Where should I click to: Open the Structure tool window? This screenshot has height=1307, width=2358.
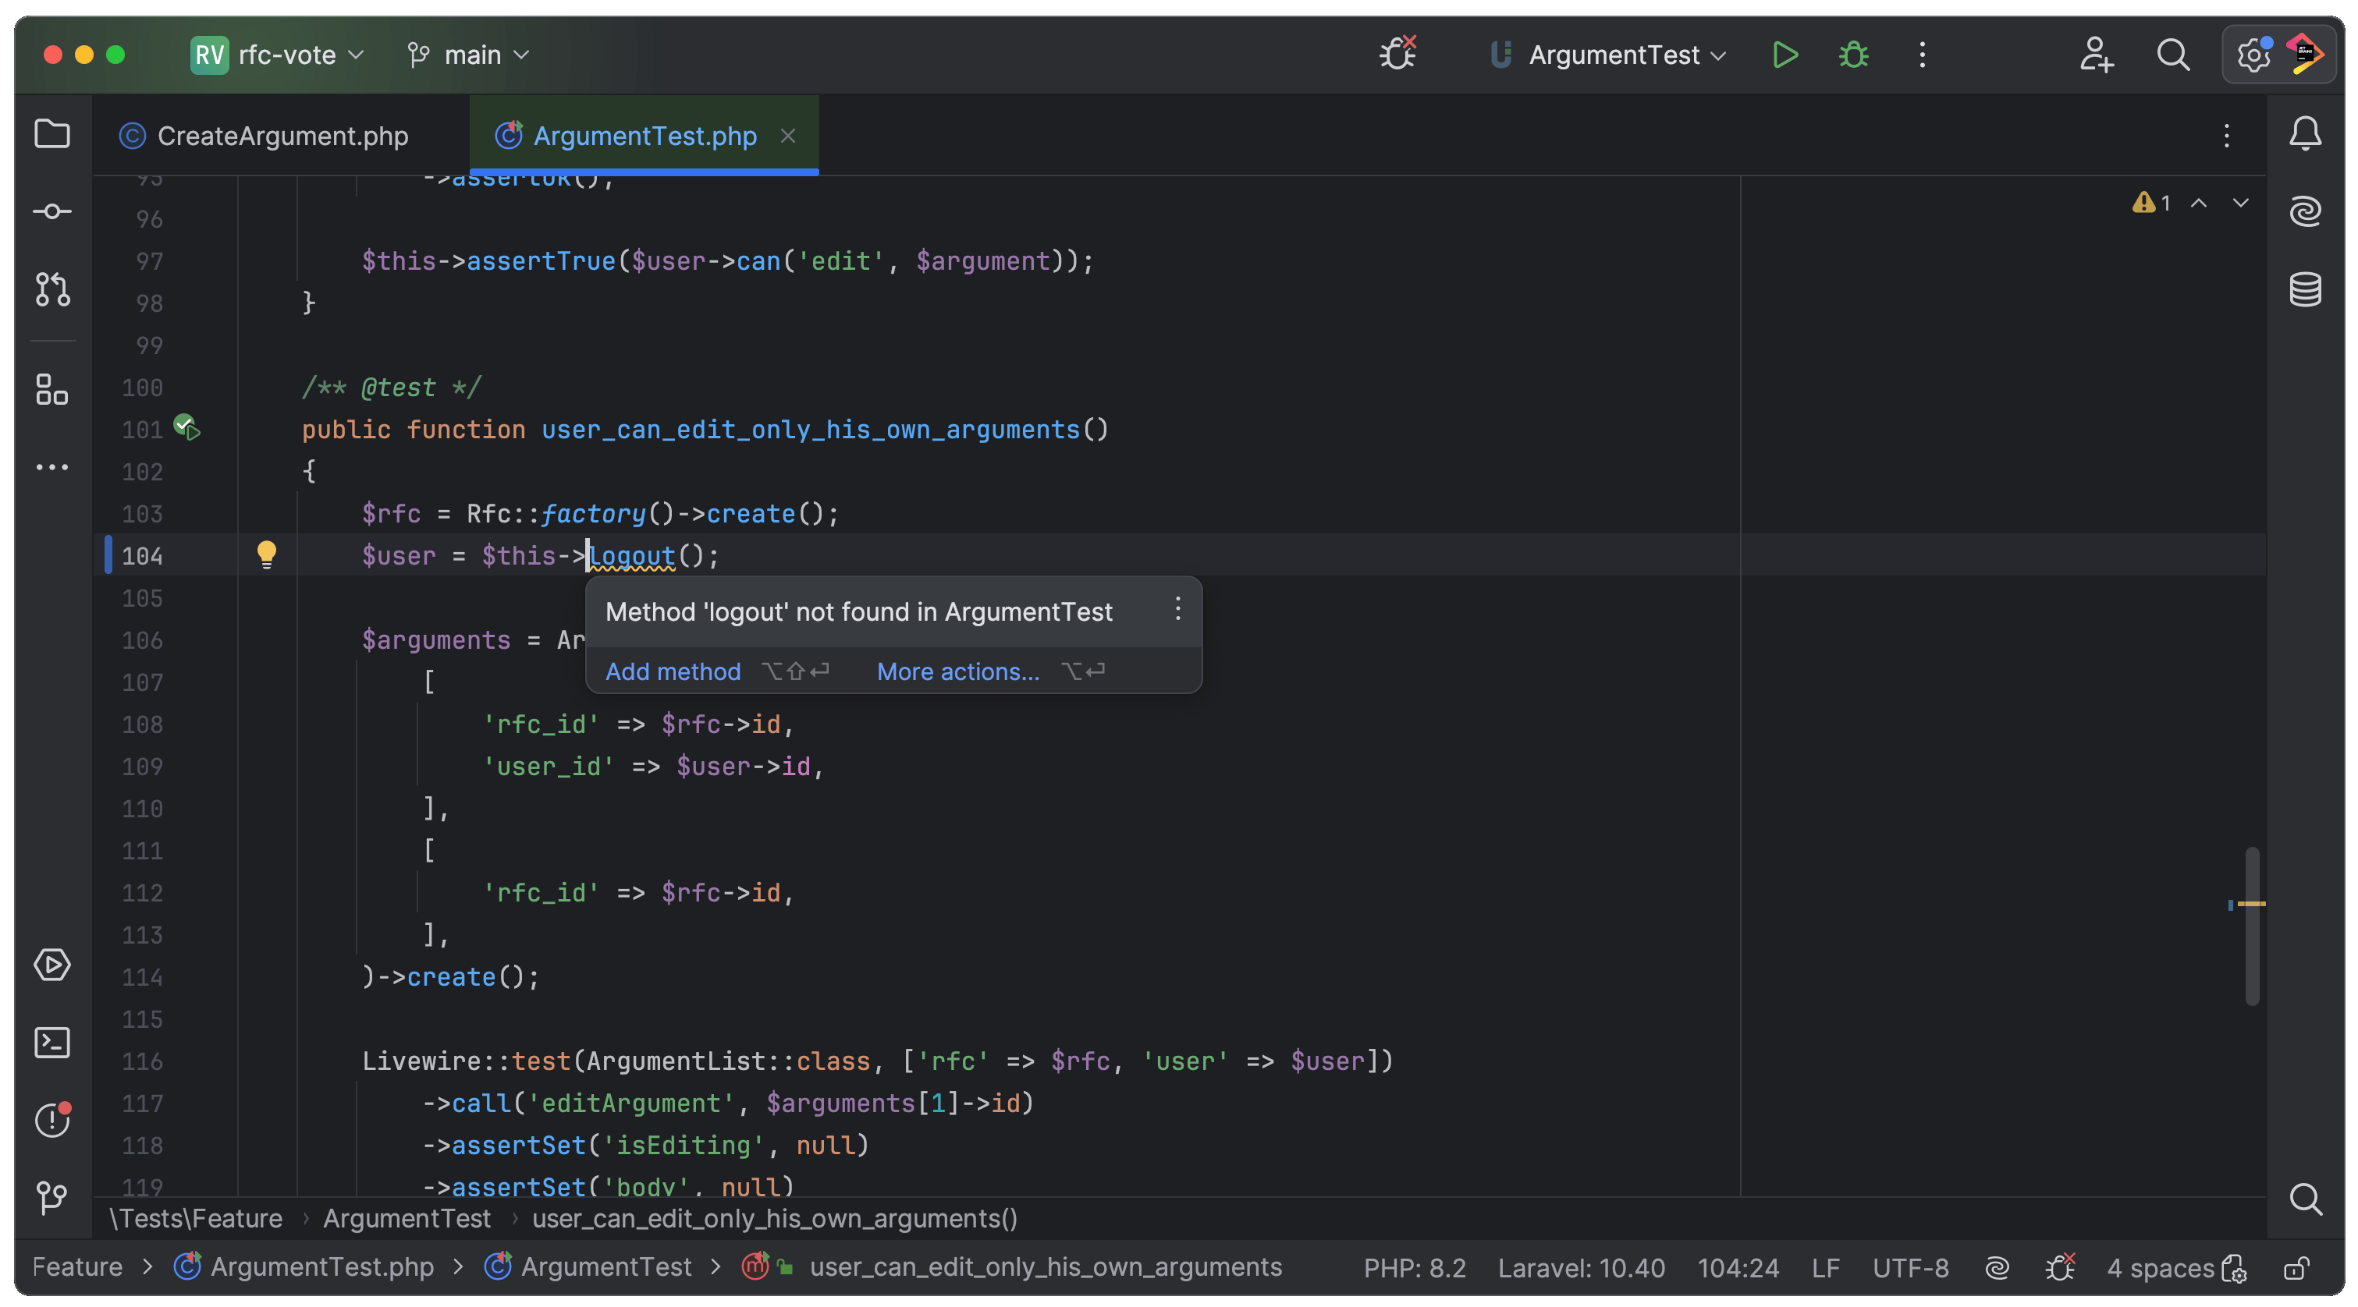click(x=51, y=390)
